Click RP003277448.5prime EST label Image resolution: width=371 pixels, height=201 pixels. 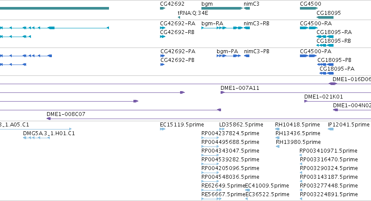(329, 186)
